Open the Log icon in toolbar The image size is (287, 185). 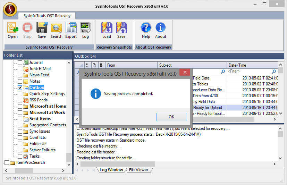(85, 28)
